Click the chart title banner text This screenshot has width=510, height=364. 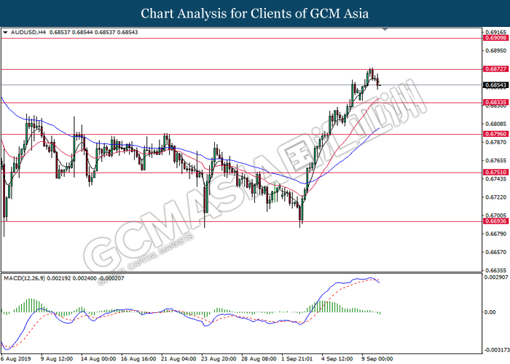pos(255,14)
